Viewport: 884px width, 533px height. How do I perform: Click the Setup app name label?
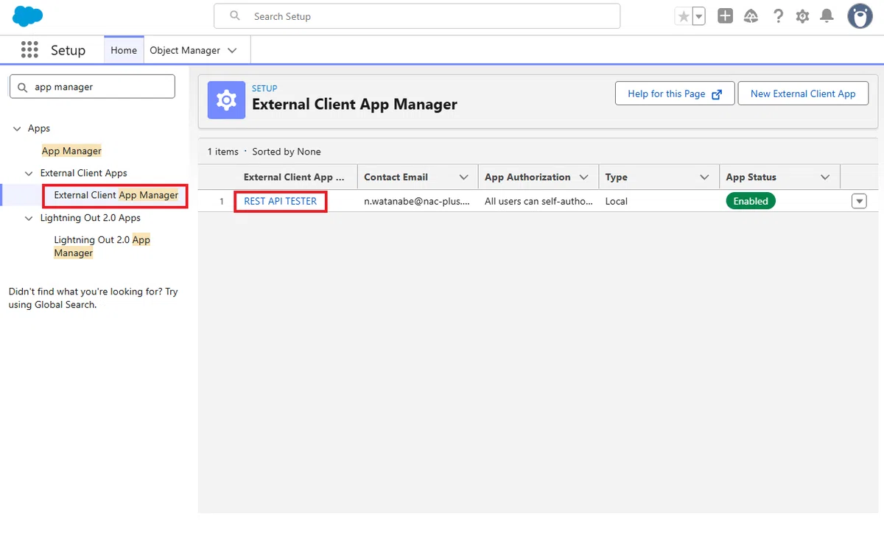tap(68, 50)
